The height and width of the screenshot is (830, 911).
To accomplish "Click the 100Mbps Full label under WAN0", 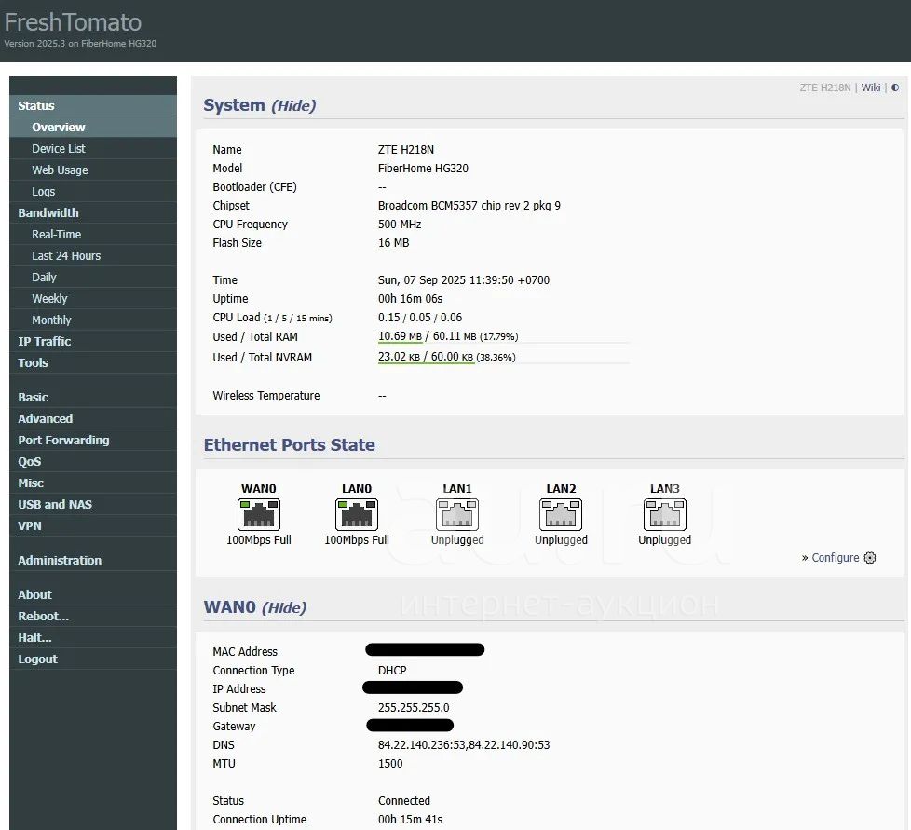I will [x=259, y=539].
